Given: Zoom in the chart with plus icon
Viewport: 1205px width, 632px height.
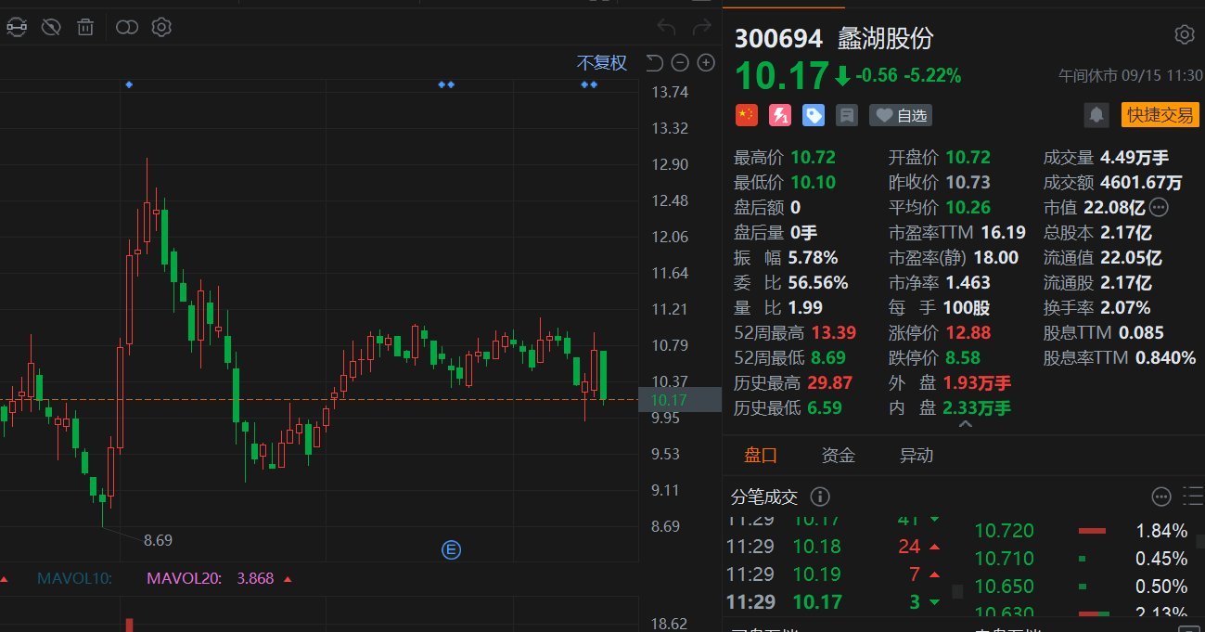Looking at the screenshot, I should coord(706,62).
